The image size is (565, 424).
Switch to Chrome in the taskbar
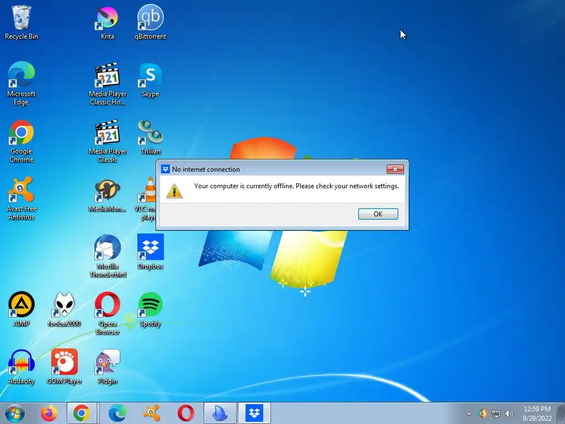tap(82, 413)
